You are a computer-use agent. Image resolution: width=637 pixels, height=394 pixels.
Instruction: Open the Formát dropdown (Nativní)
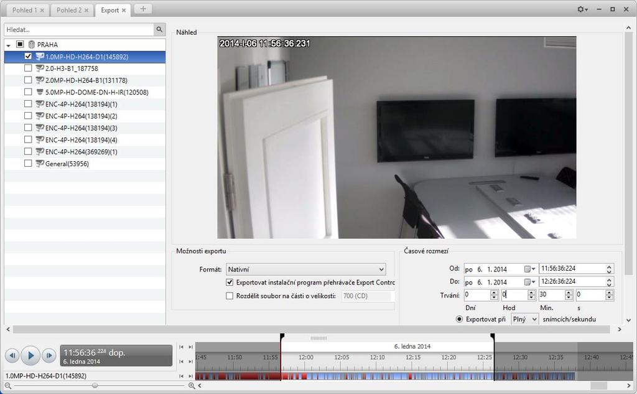[x=305, y=269]
